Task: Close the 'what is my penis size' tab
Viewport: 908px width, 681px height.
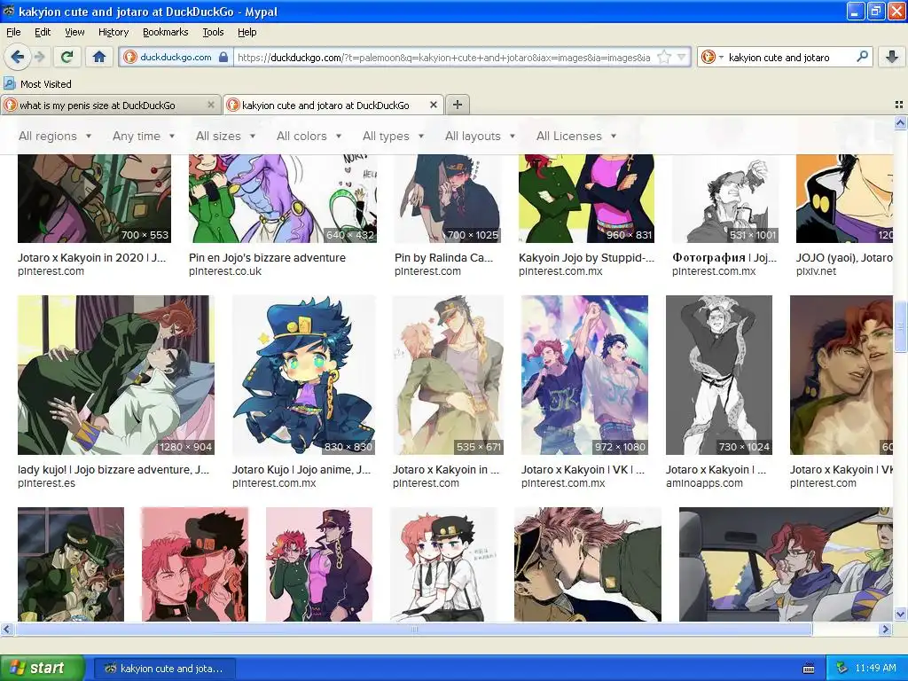Action: [211, 105]
